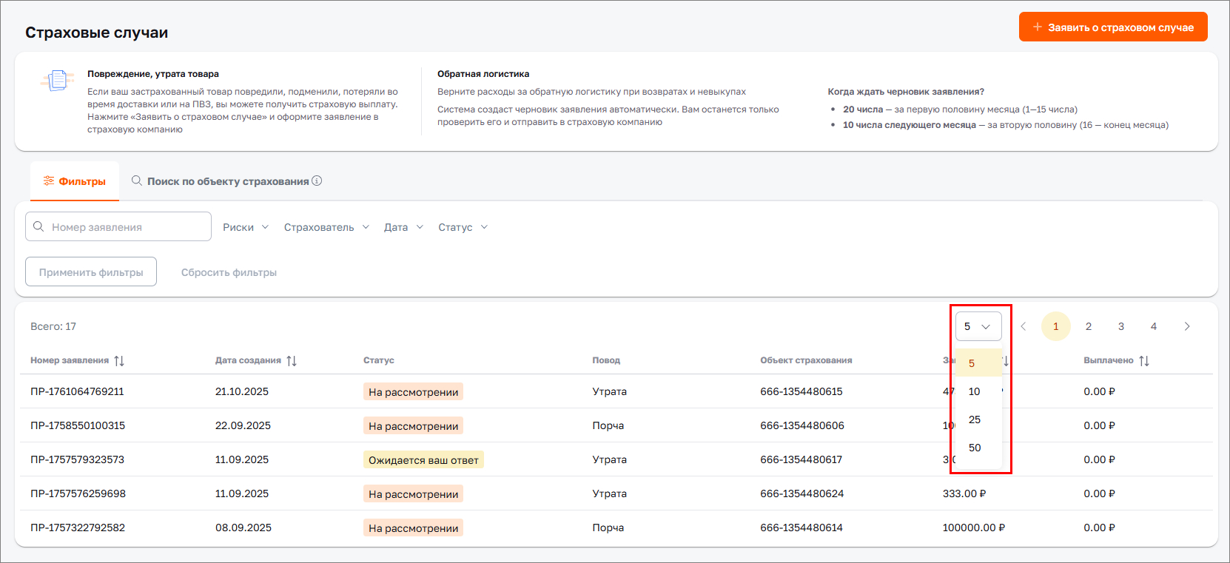Go to previous page arrow
Screen dimensions: 1230x563
(x=1024, y=326)
